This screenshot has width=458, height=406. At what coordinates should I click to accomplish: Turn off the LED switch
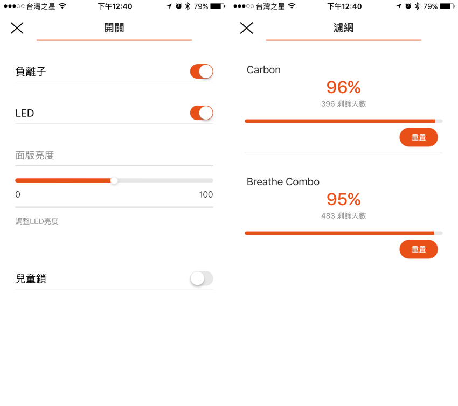[202, 113]
